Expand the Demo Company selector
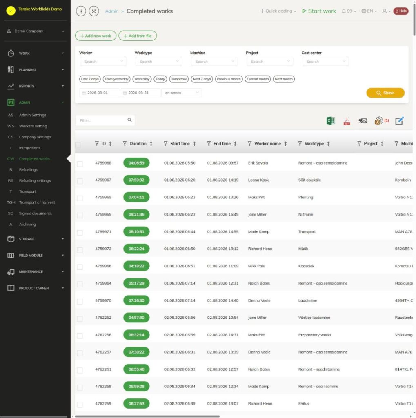416x418 pixels. click(36, 31)
